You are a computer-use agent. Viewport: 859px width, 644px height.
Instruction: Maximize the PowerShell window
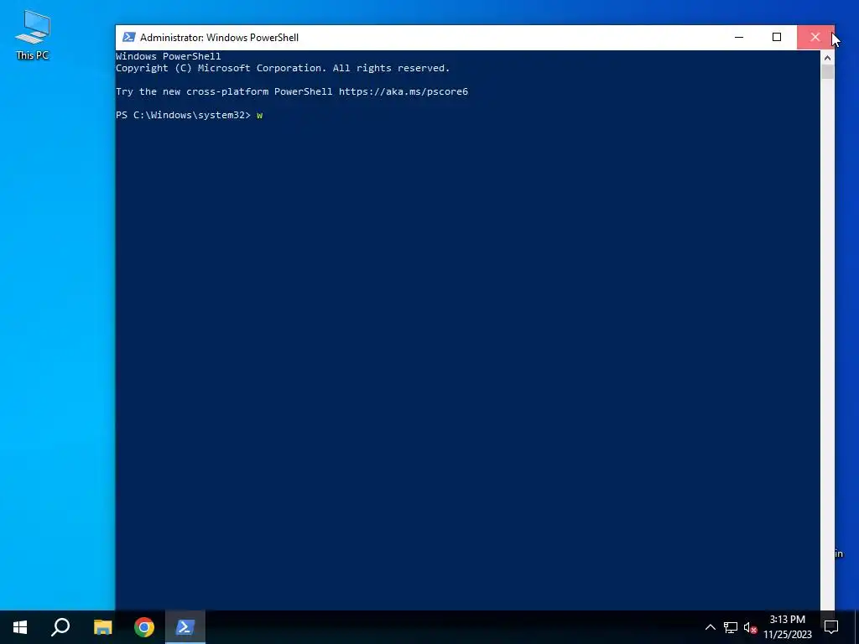[777, 37]
